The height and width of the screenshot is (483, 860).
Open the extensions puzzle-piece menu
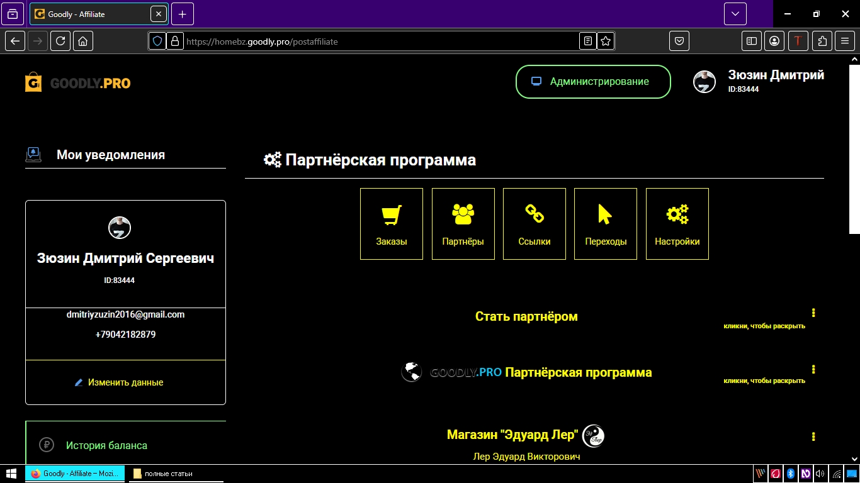(822, 41)
